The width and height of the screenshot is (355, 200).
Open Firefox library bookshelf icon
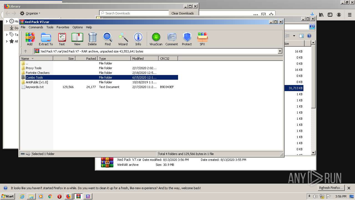click(x=321, y=15)
